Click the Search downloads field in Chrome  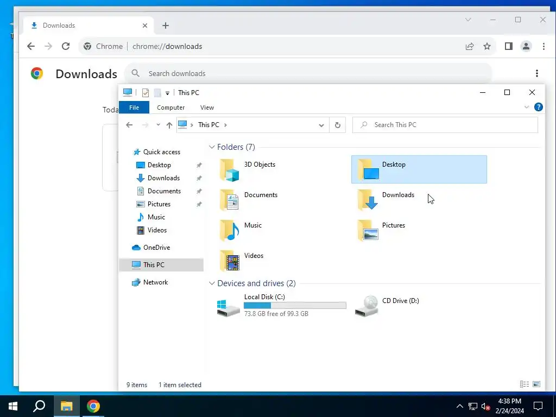(308, 73)
